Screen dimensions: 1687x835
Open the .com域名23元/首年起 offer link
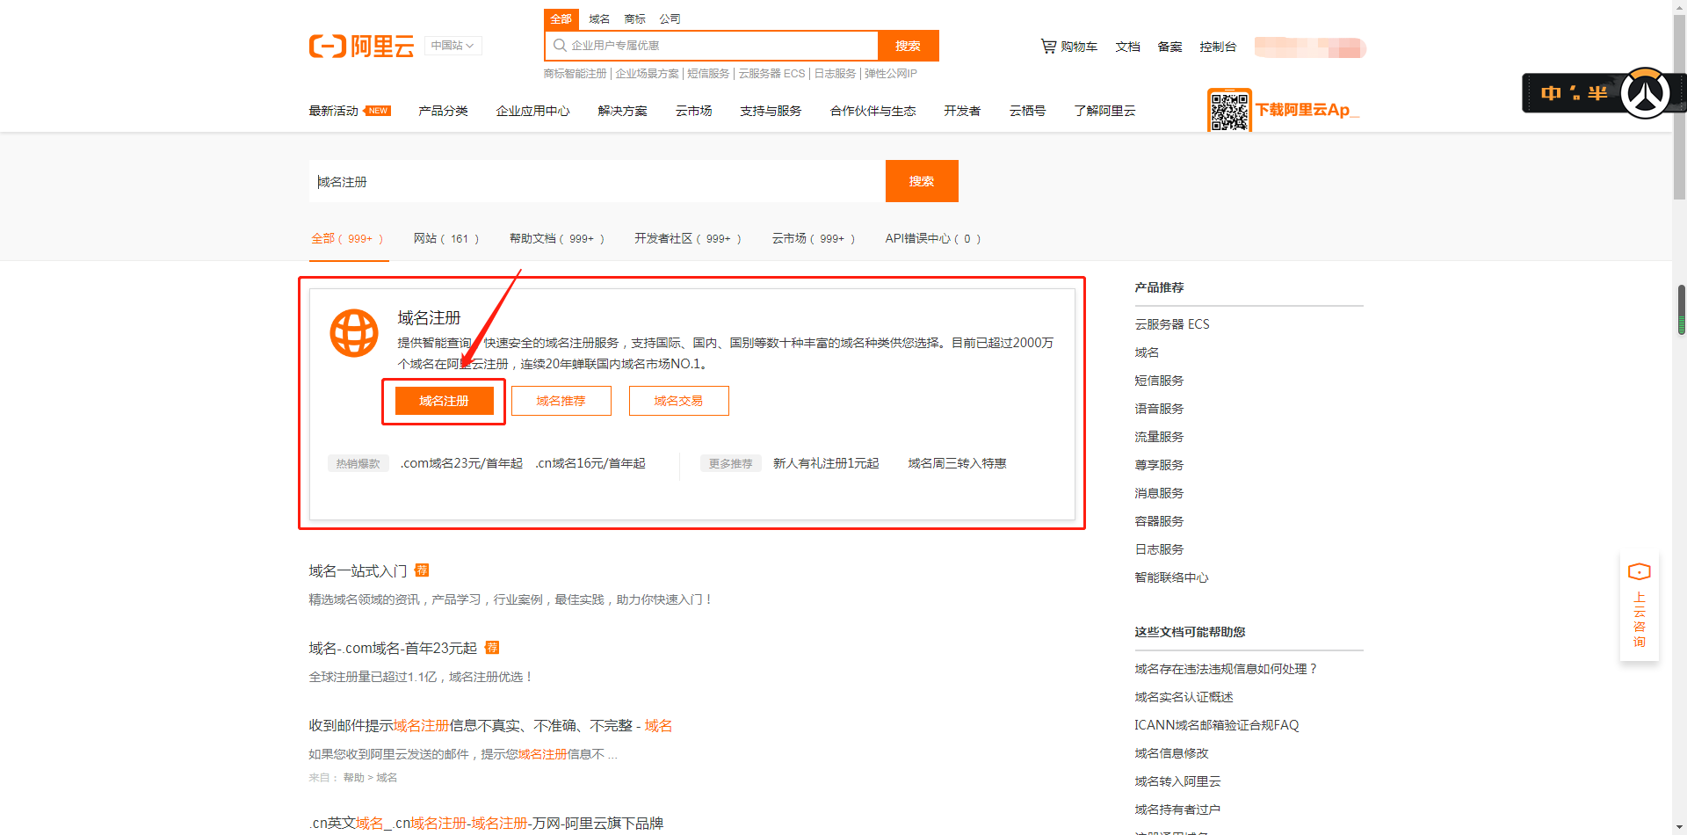coord(461,463)
